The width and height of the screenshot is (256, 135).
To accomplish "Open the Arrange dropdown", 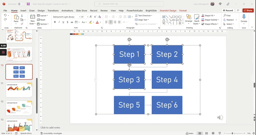I will 189,20.
